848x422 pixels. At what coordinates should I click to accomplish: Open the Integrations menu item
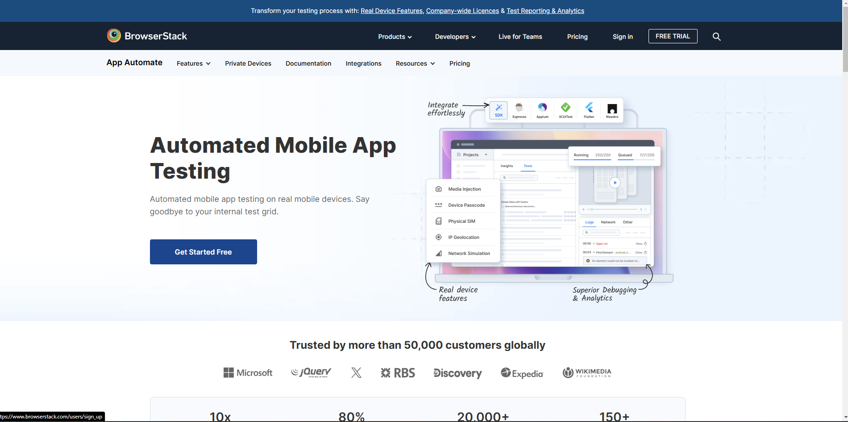click(363, 63)
